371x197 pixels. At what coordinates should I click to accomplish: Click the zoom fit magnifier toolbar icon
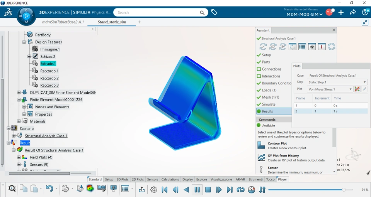click(12, 189)
